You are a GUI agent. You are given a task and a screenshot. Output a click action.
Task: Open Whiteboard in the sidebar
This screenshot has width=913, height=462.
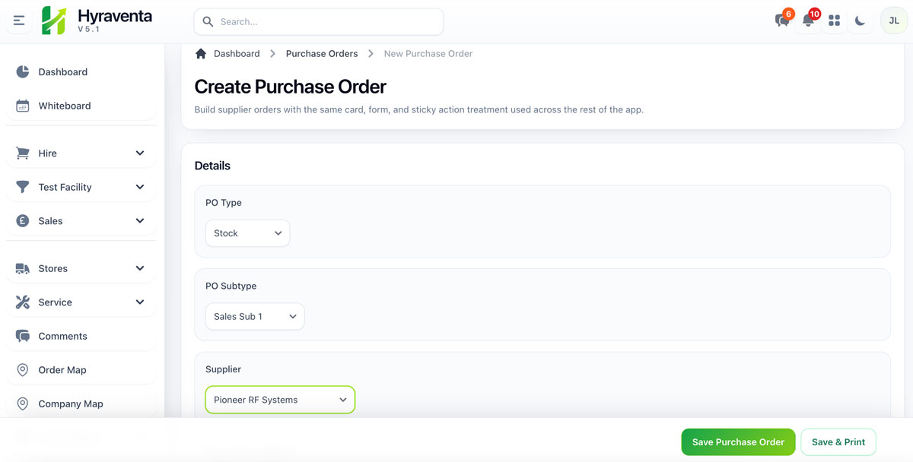81,106
